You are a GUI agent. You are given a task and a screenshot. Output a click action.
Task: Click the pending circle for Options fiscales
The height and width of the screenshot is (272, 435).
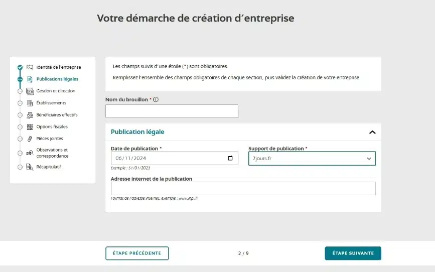(x=20, y=127)
